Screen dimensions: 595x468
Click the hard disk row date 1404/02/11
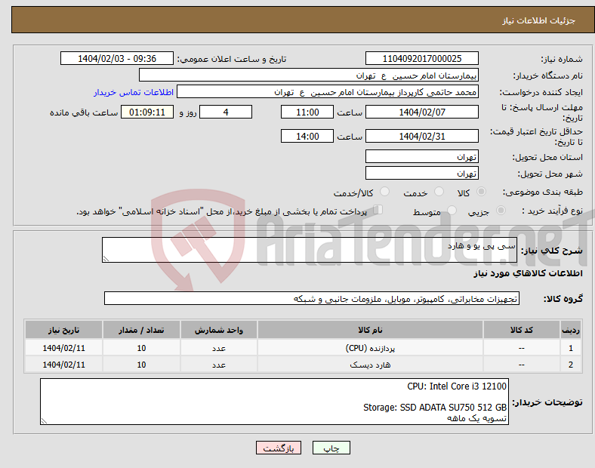[x=63, y=365]
